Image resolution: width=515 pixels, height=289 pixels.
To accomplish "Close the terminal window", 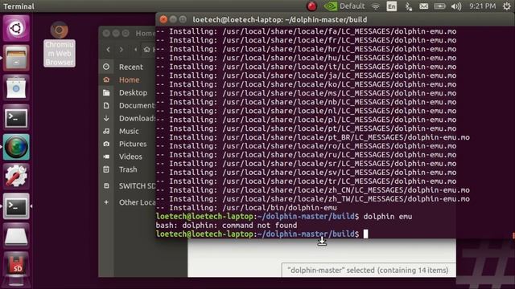I will [163, 19].
